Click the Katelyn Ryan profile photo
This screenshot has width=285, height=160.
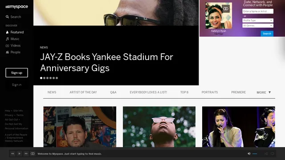(219, 16)
